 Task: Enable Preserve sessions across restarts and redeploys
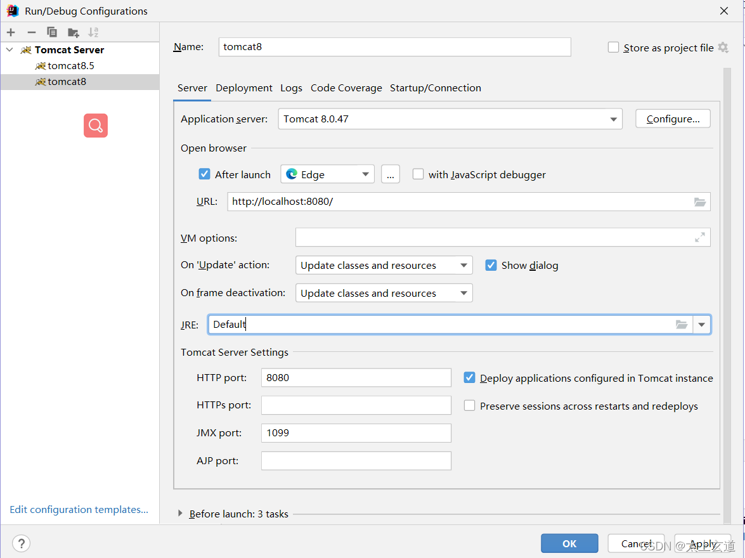pyautogui.click(x=469, y=405)
